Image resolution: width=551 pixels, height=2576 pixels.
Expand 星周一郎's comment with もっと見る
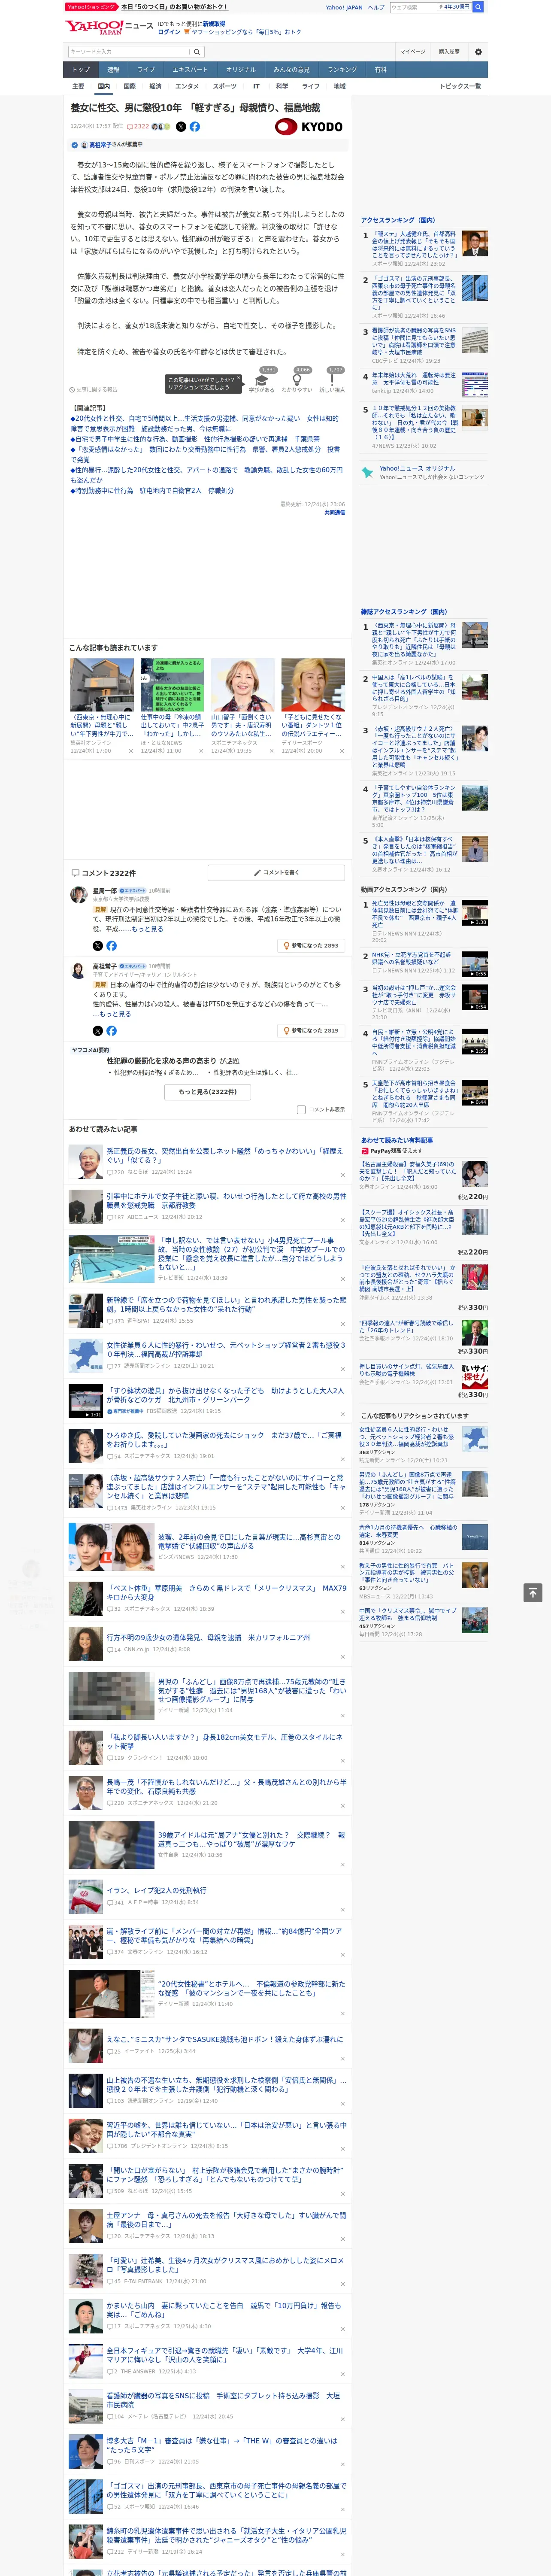pyautogui.click(x=147, y=929)
